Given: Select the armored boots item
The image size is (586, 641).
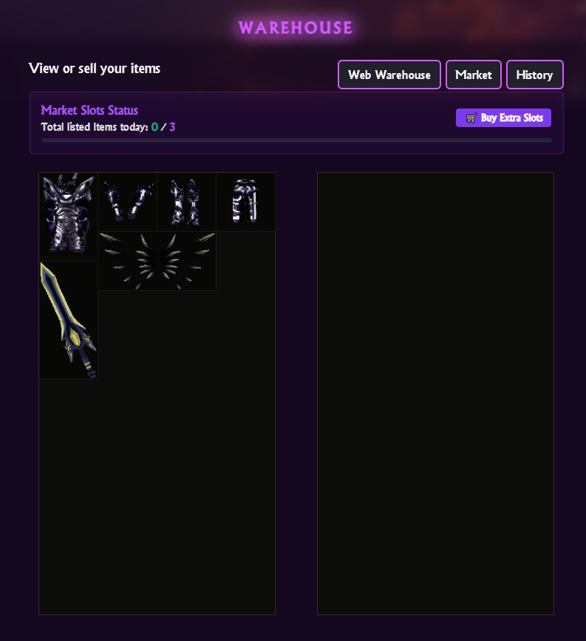Looking at the screenshot, I should pos(186,202).
